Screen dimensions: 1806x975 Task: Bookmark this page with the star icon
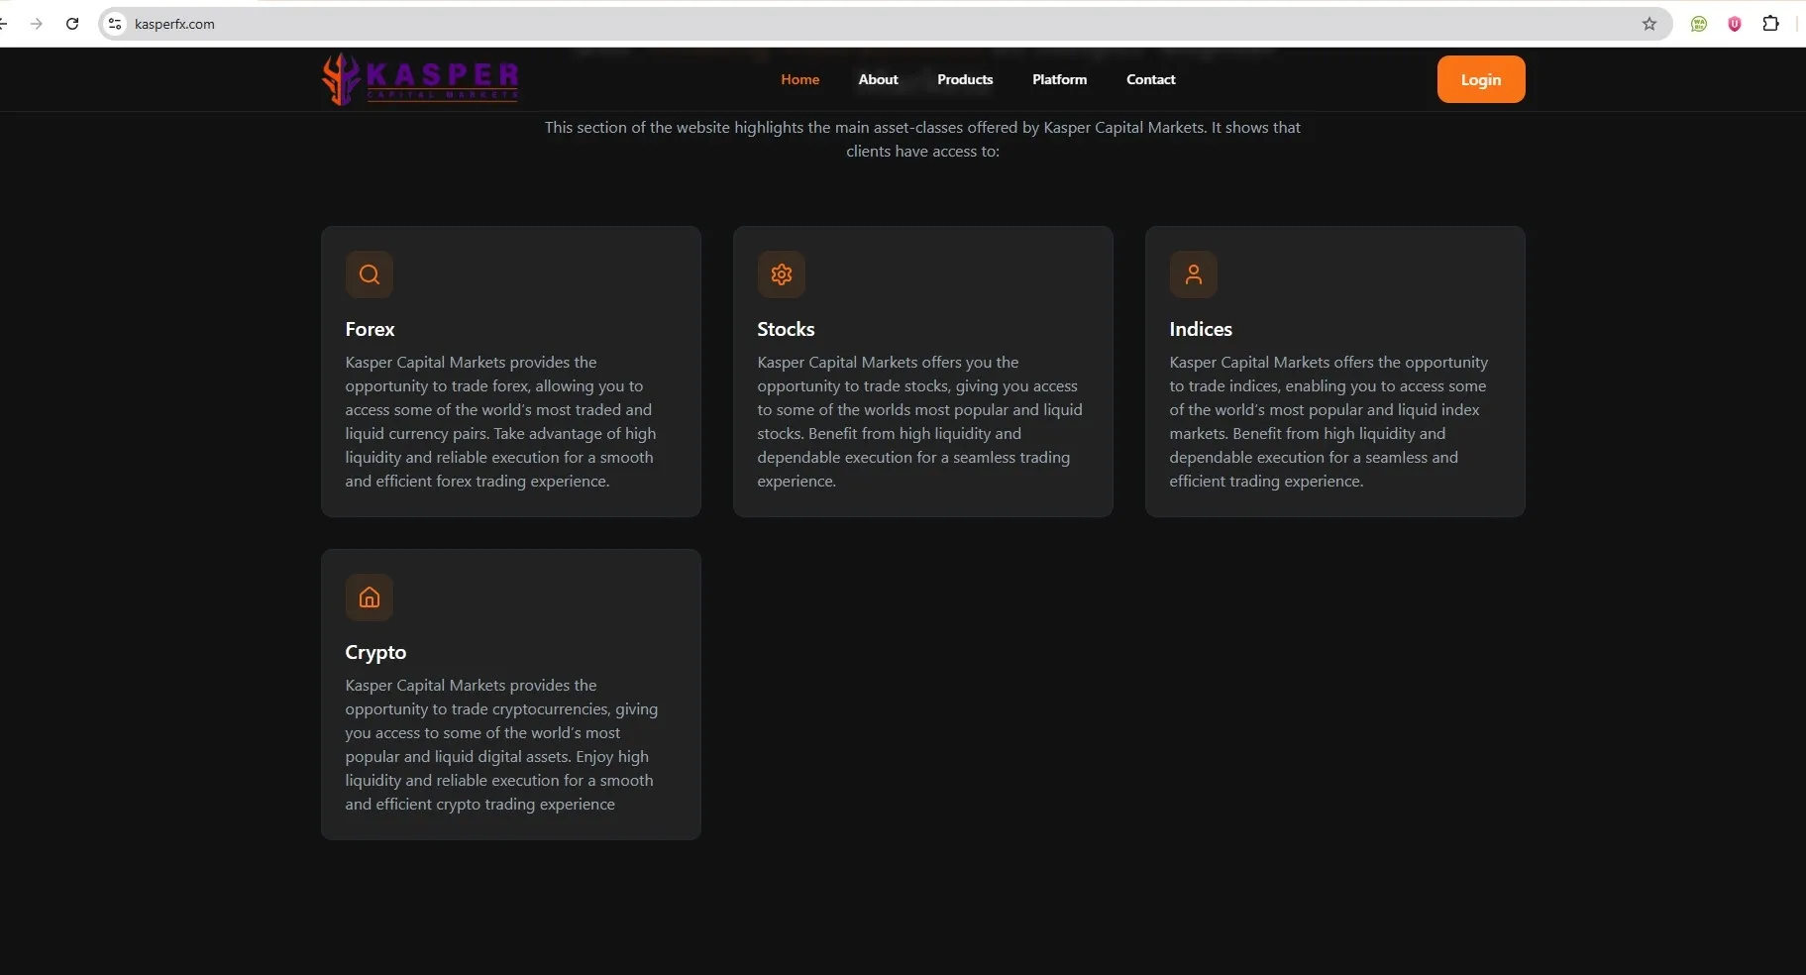click(x=1649, y=24)
